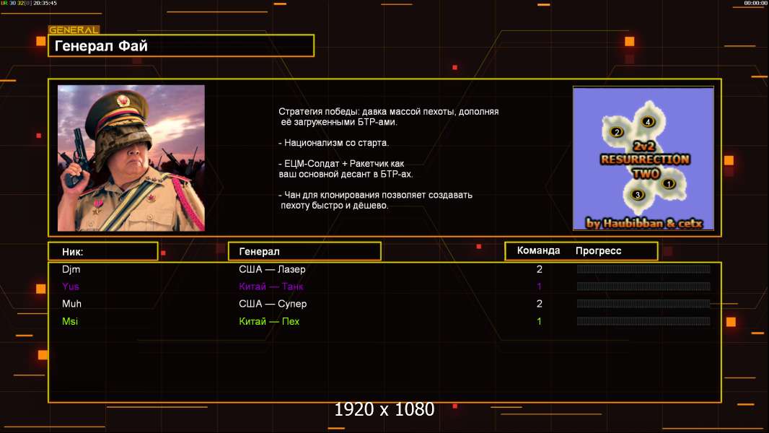Viewport: 769px width, 433px height.
Task: Click Djm's loading progress bar
Action: pyautogui.click(x=643, y=268)
